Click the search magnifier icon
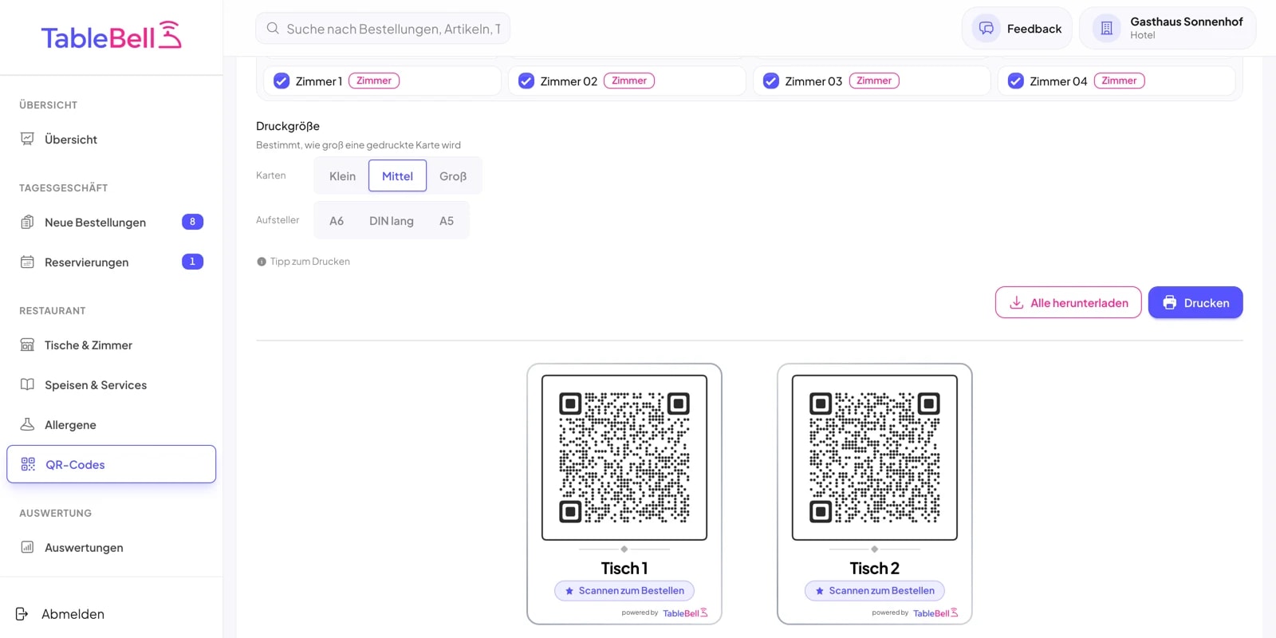Screen dimensions: 1276x638 click(x=273, y=29)
